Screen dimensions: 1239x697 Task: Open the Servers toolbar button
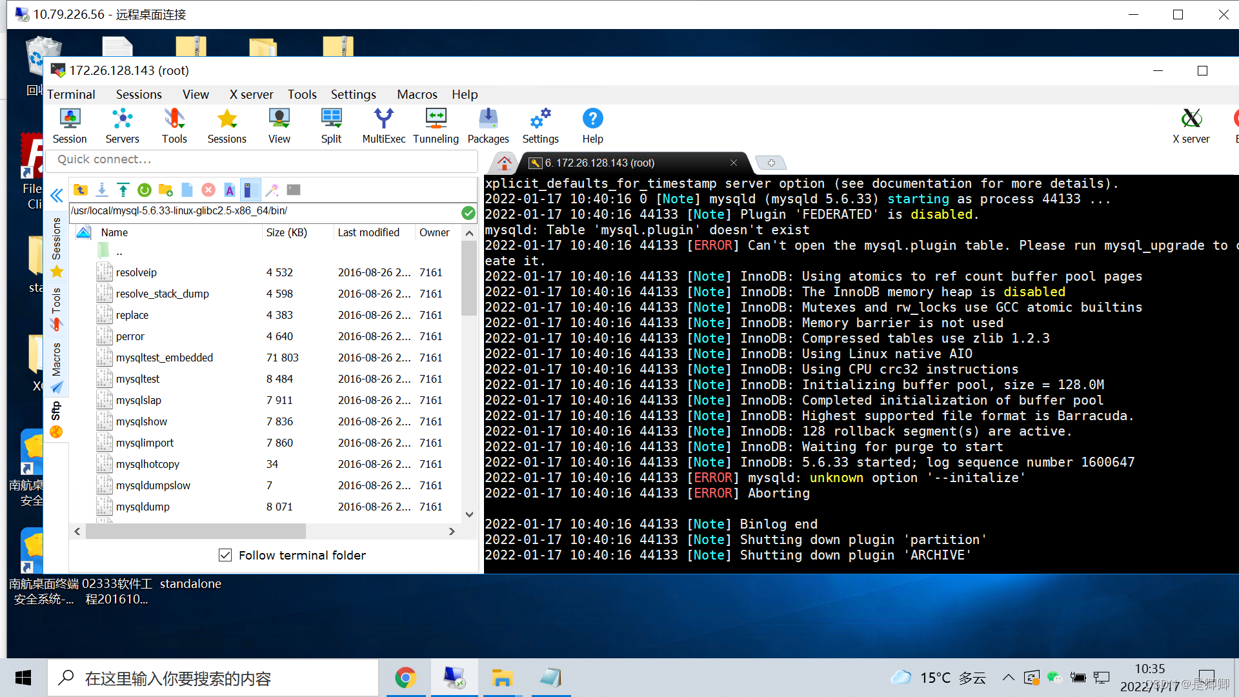(x=122, y=126)
